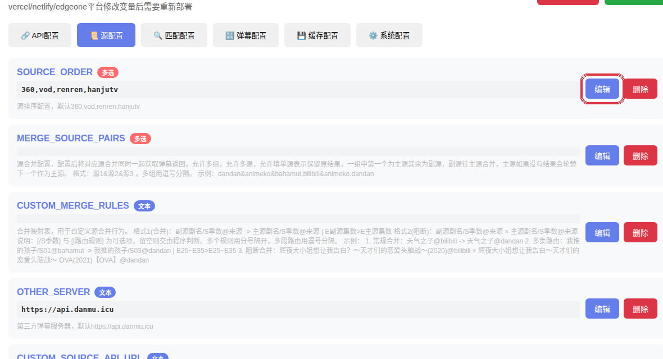This screenshot has width=663, height=359.
Task: Delete the SOURCE_ORDER setting
Action: 640,89
